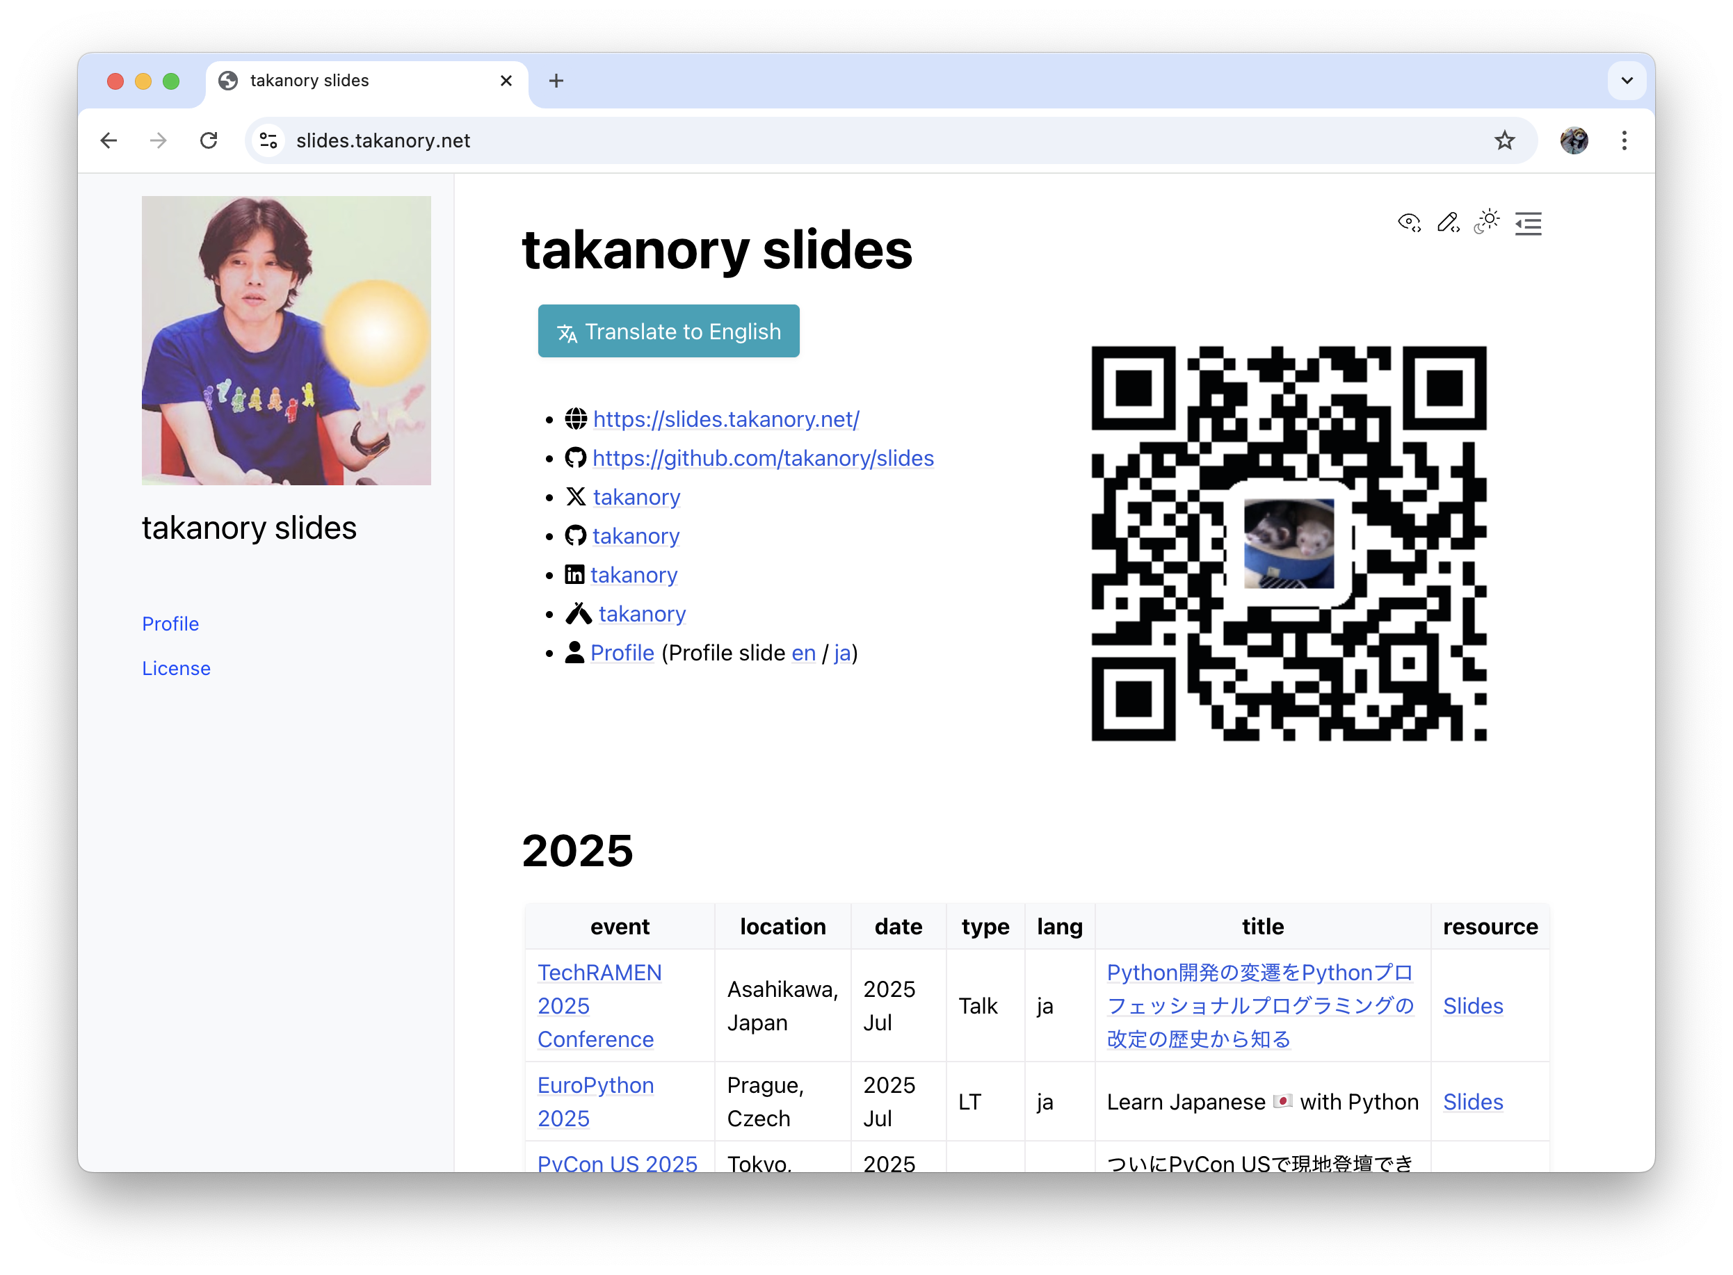Image resolution: width=1733 pixels, height=1275 pixels.
Task: Click the edit-on-GitHub pencil icon
Action: coord(1448,222)
